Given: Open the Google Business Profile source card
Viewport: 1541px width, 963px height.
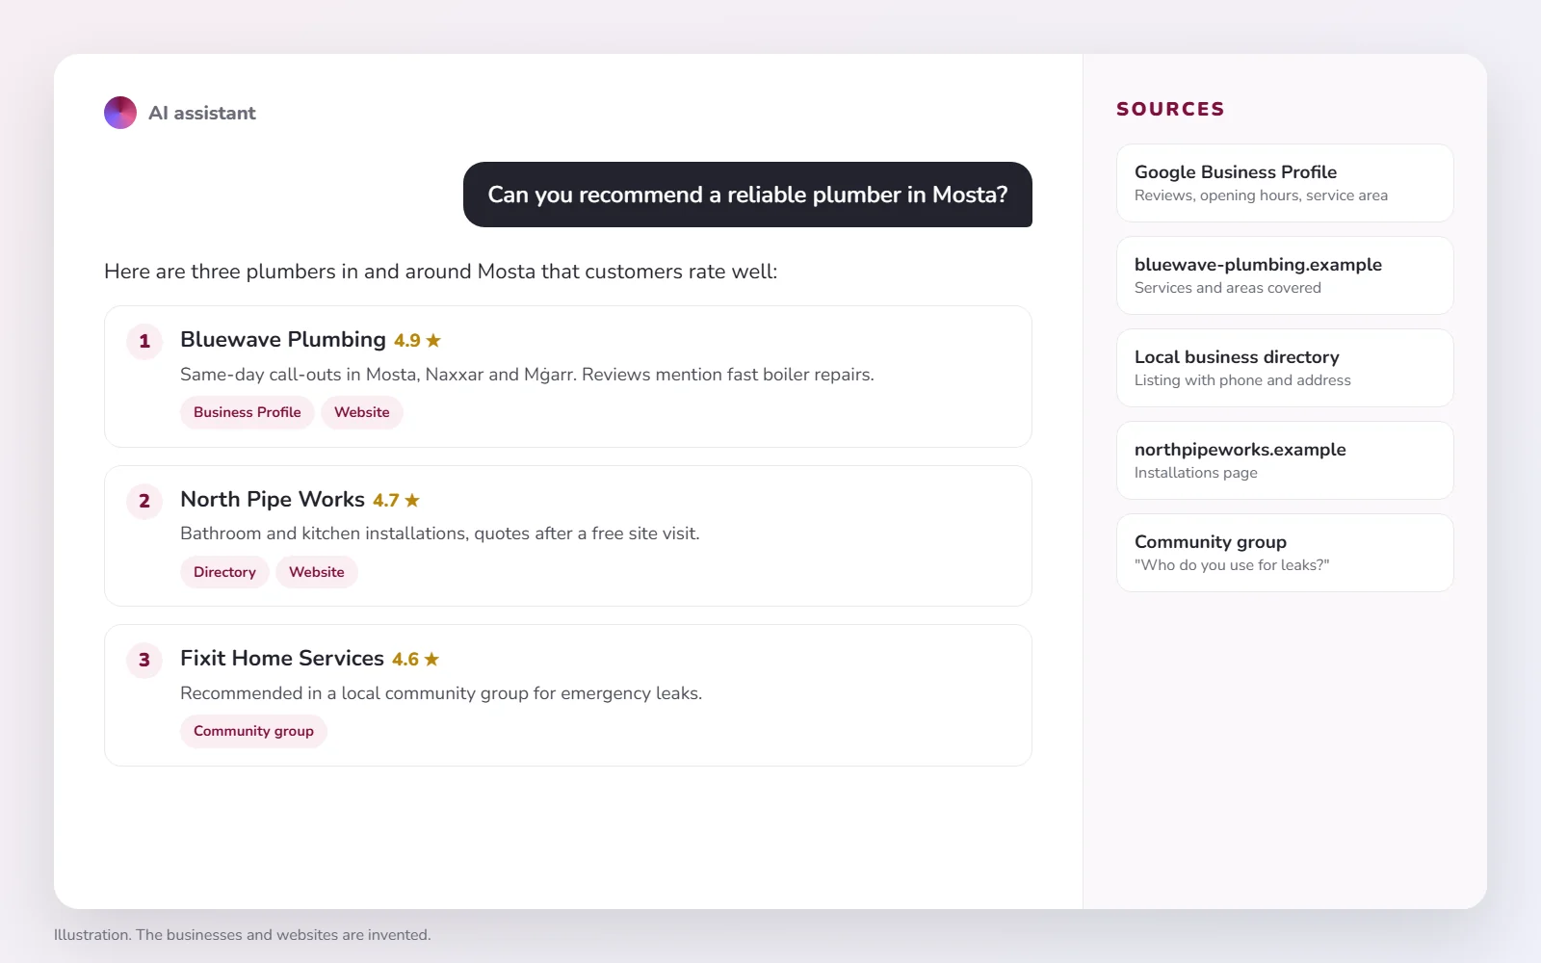Looking at the screenshot, I should pos(1285,183).
